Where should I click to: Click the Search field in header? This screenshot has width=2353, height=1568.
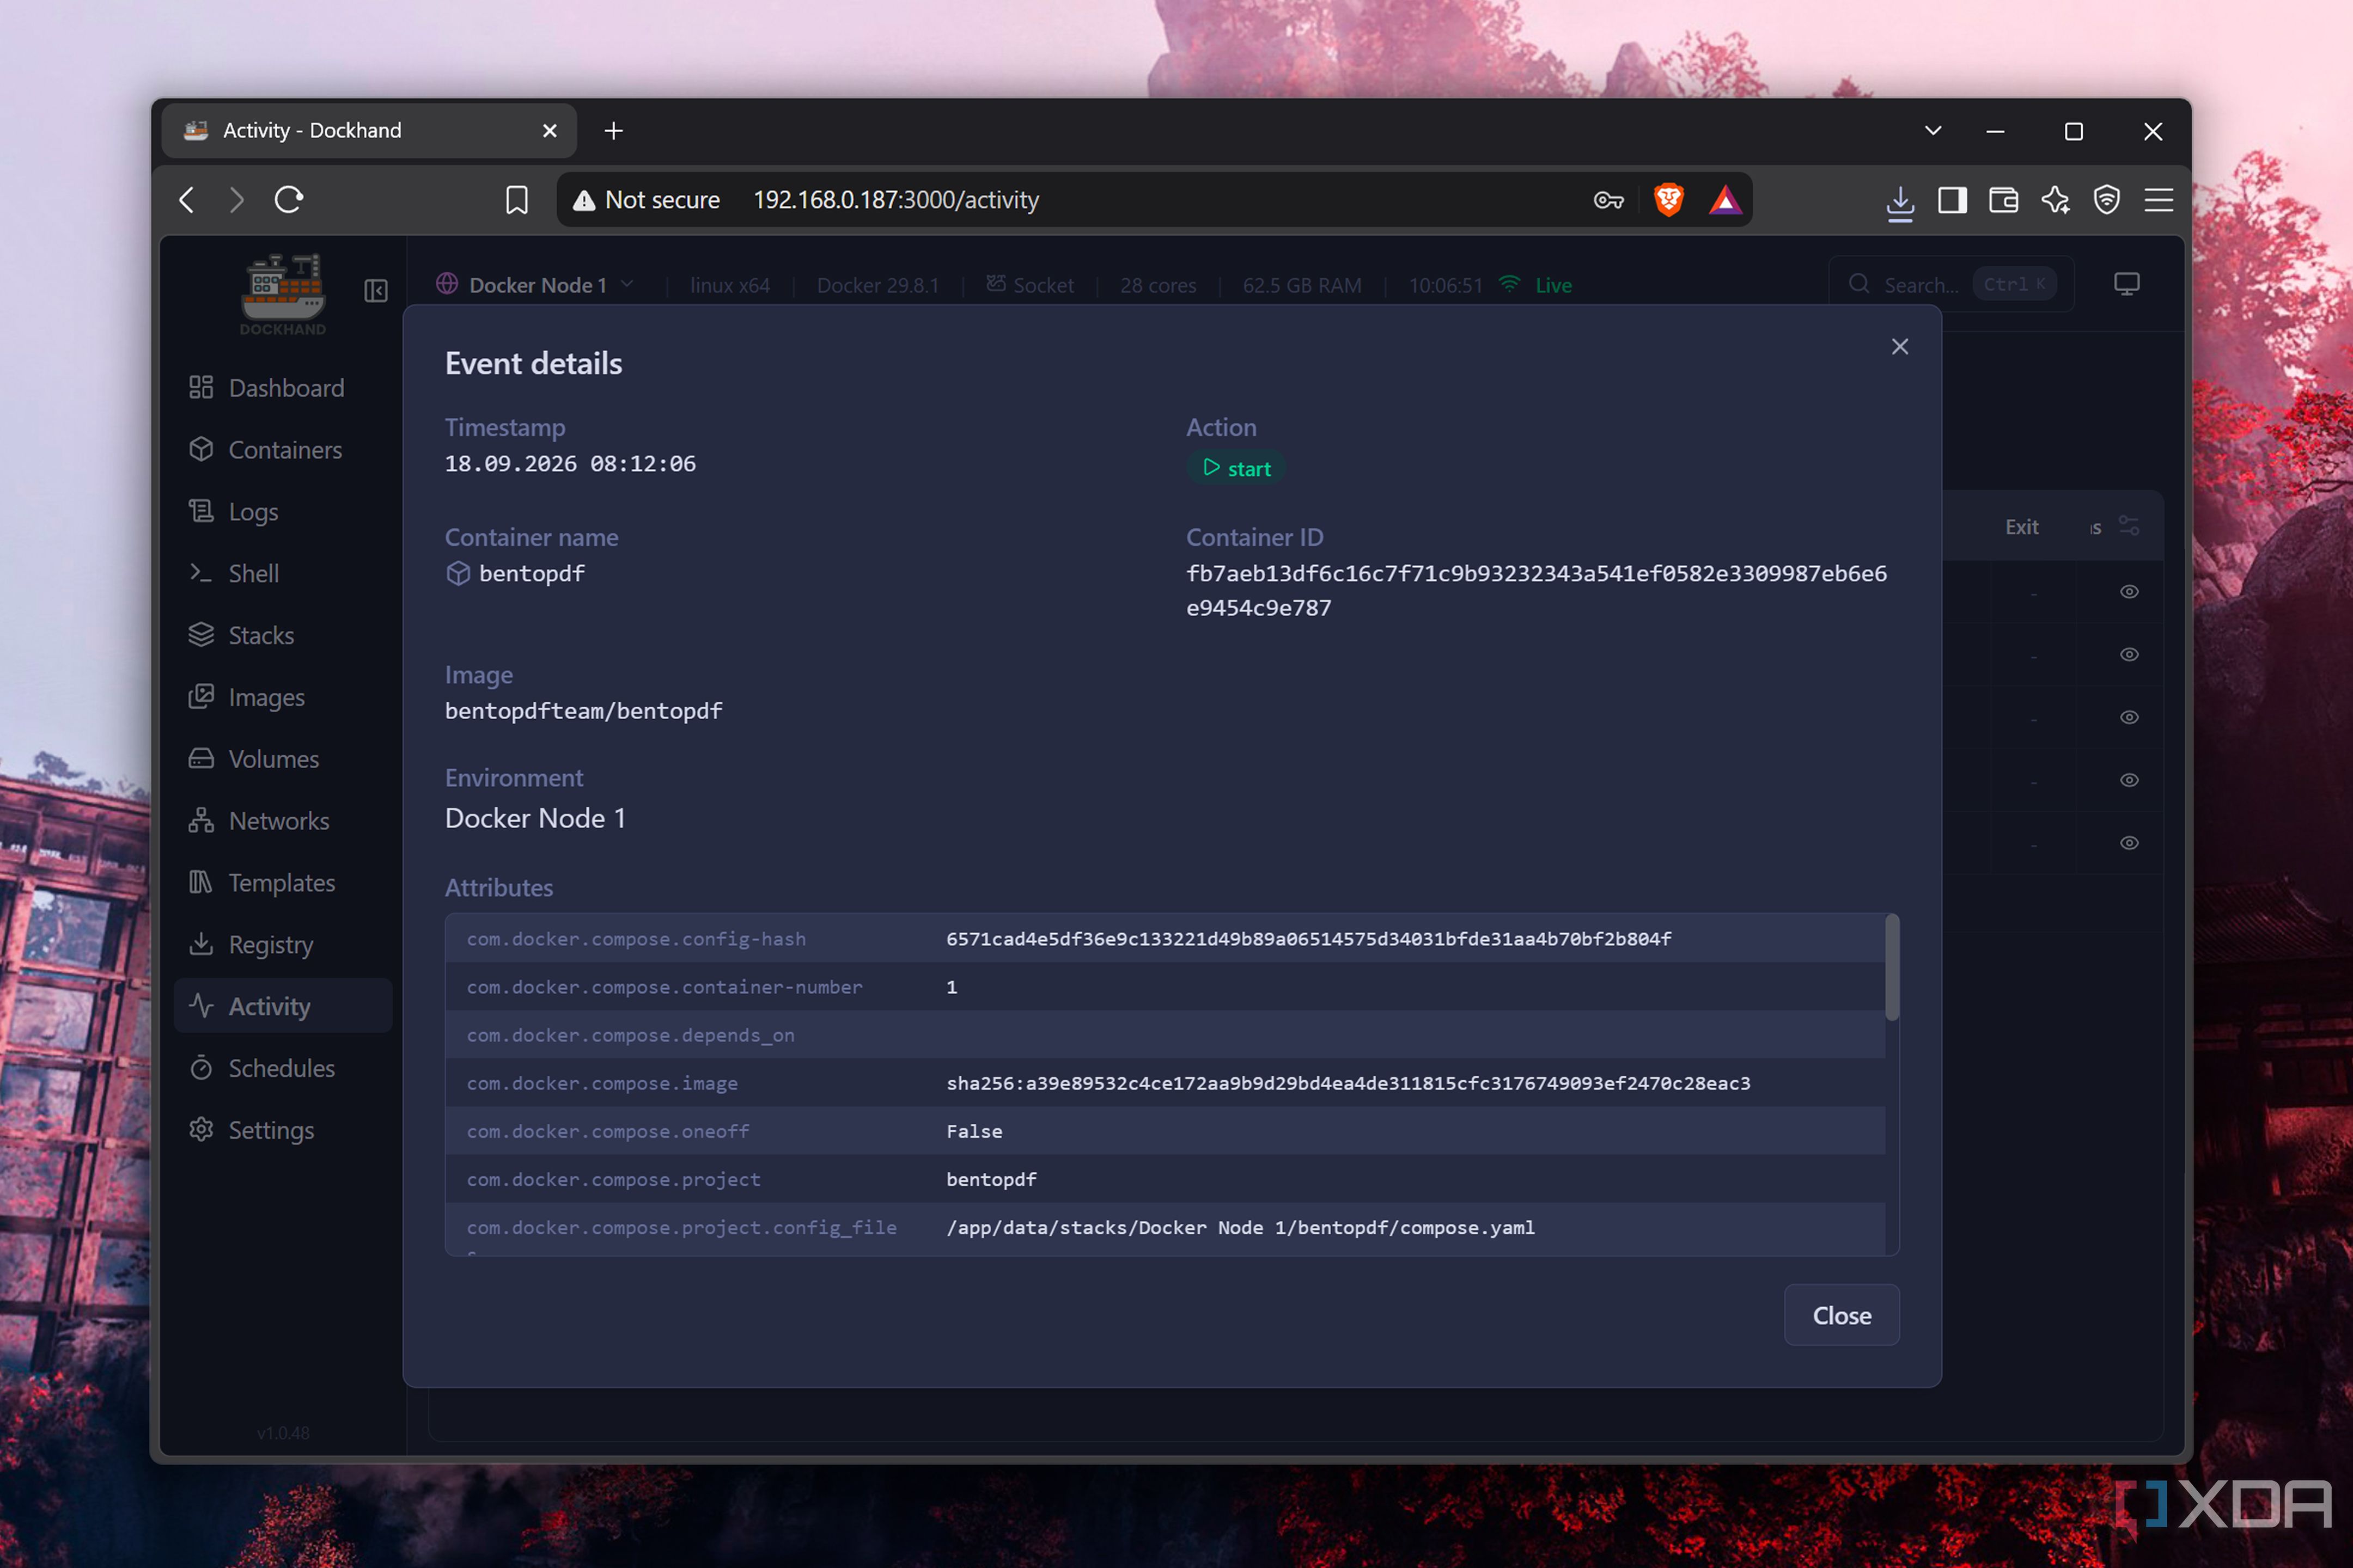tap(1951, 284)
